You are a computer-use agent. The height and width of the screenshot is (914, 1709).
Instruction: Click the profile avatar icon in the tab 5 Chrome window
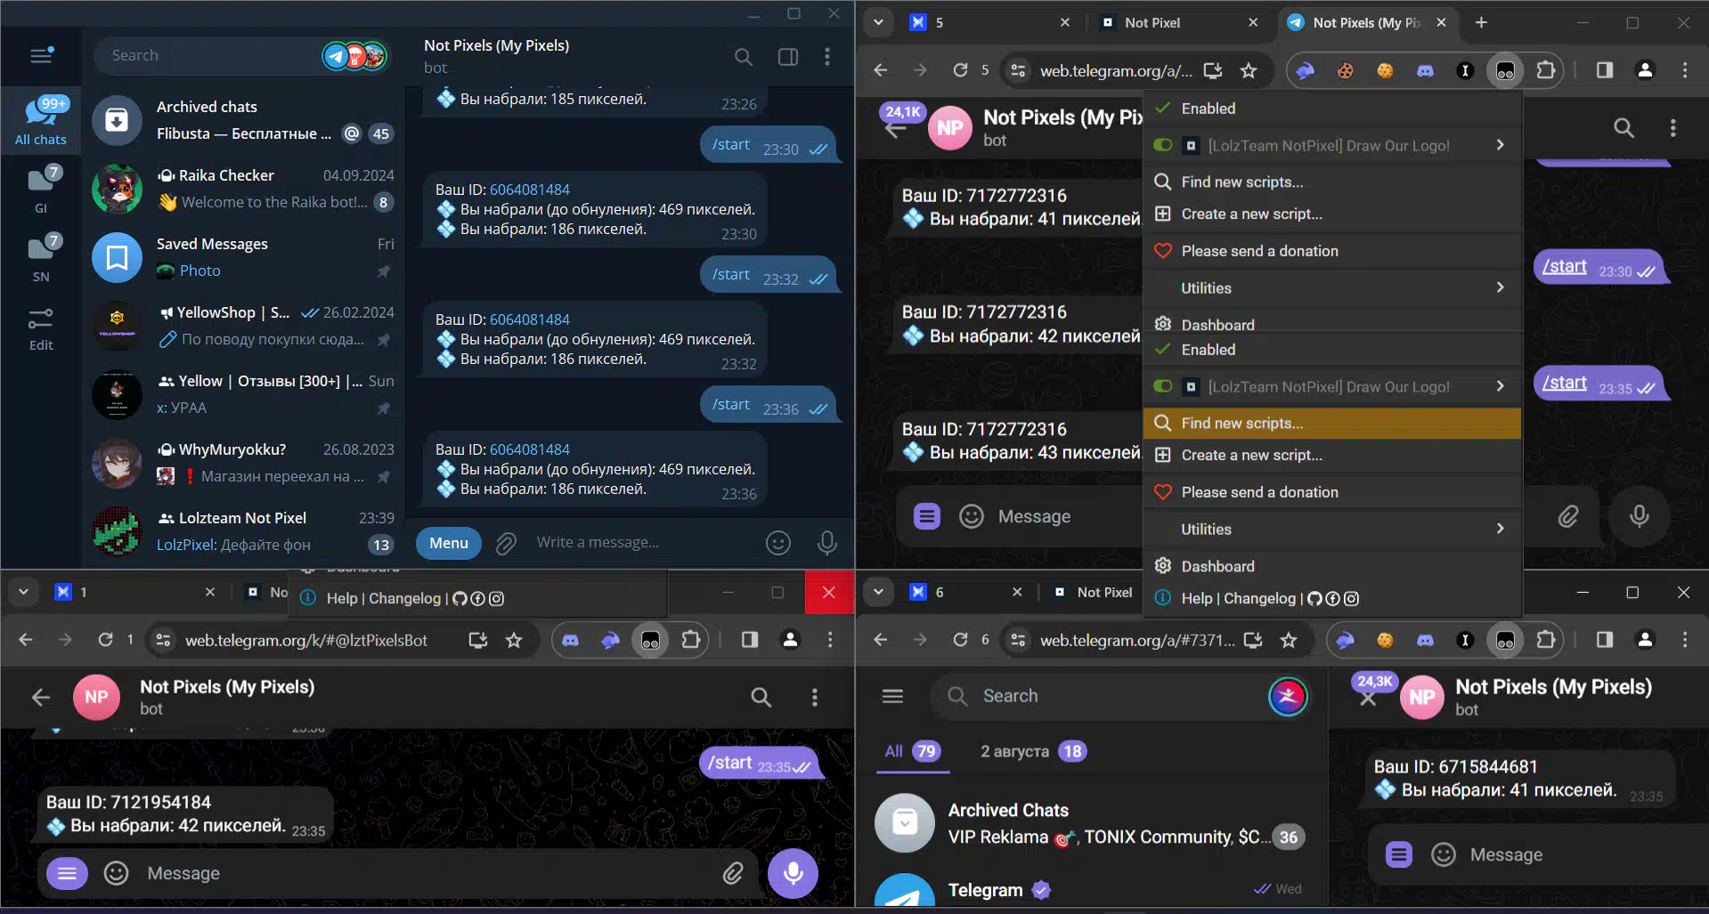click(x=1645, y=70)
